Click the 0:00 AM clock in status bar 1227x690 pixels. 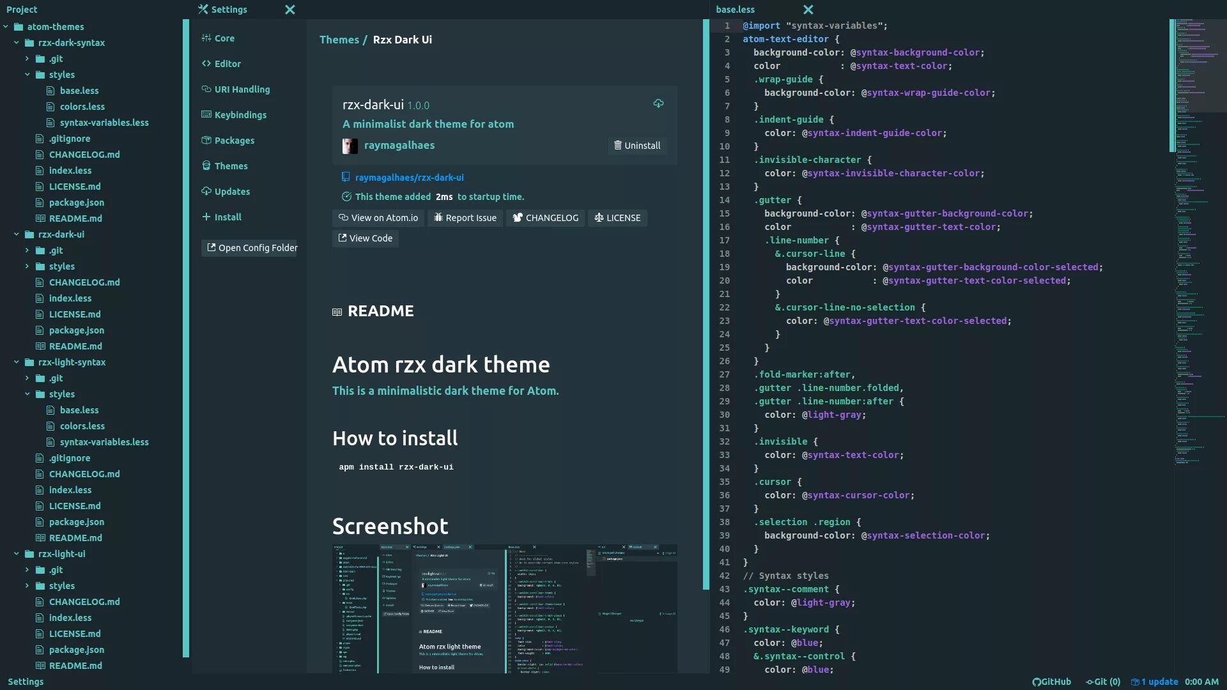pos(1201,682)
